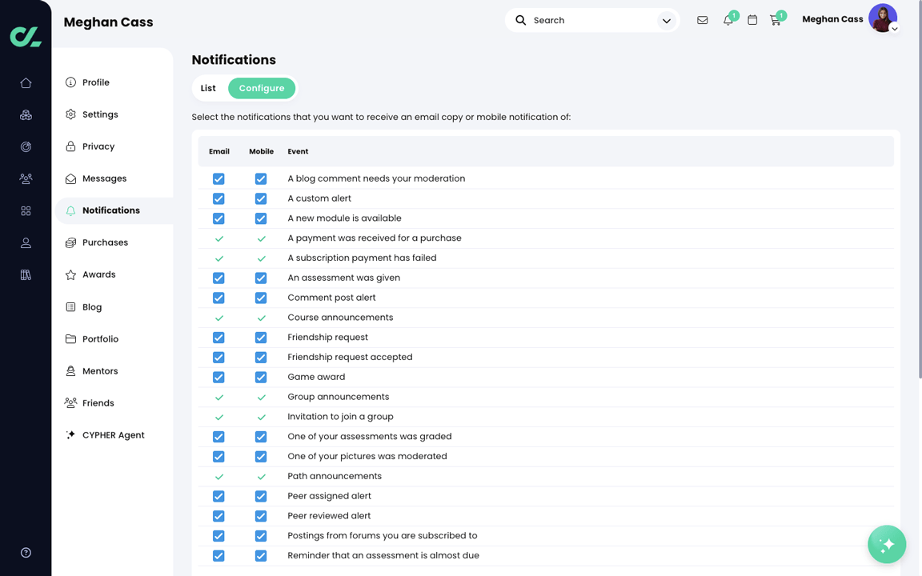Click the page vertical scrollbar

[x=920, y=190]
